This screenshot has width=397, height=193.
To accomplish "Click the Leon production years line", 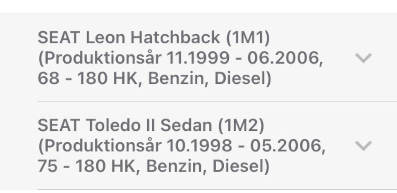I will [180, 58].
